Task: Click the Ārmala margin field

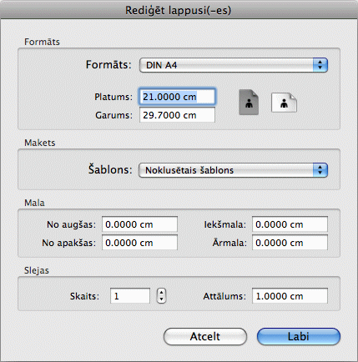Action: pos(290,243)
